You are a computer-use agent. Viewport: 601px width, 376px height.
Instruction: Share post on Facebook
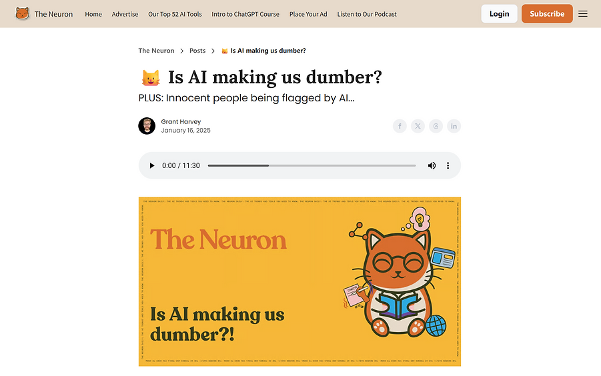[400, 126]
